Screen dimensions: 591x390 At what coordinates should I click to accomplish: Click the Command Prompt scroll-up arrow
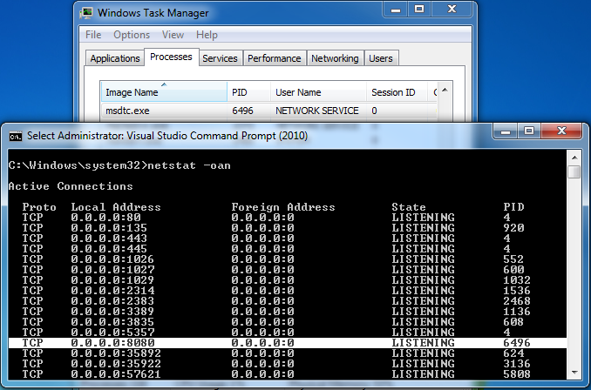574,158
